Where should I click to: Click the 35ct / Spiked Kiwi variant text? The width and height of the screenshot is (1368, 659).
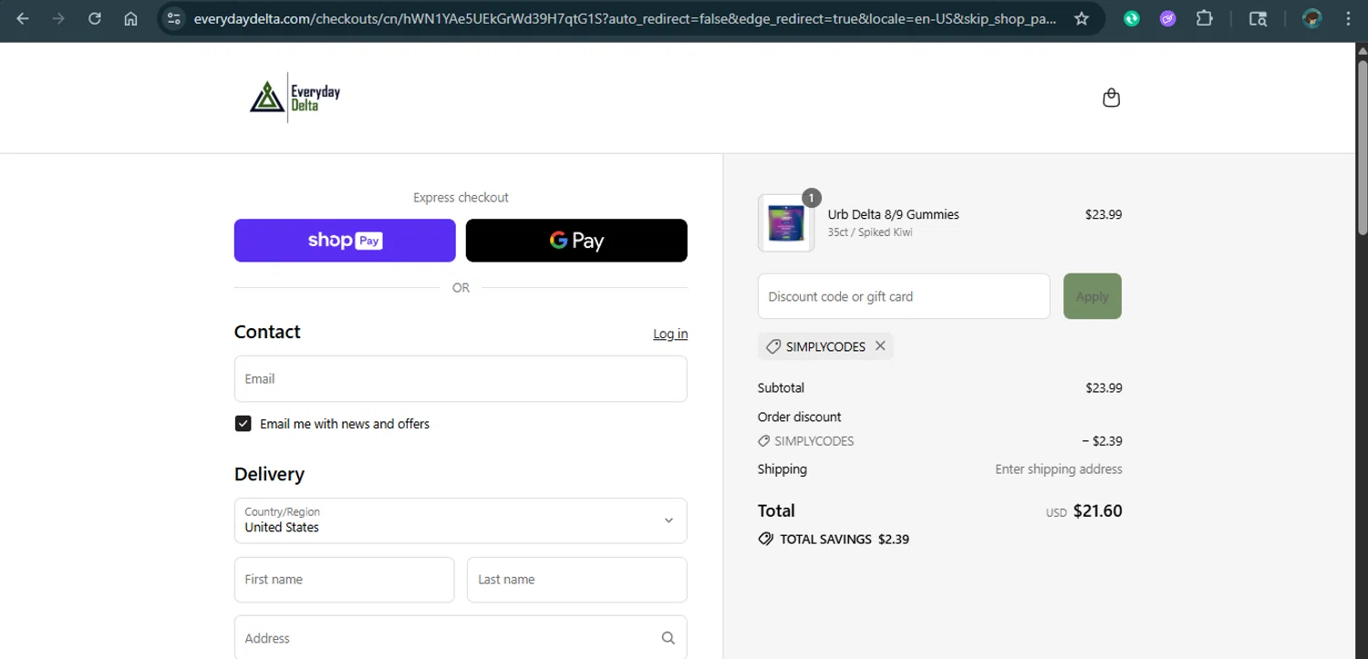pos(870,232)
